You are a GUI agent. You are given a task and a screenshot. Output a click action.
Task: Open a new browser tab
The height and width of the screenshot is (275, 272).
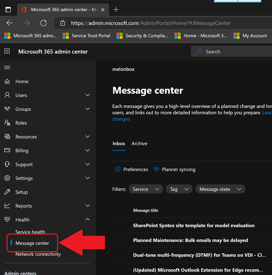click(116, 10)
